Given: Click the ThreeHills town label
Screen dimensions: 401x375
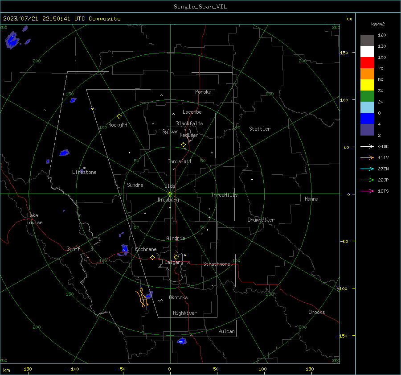Looking at the screenshot, I should click(x=224, y=195).
